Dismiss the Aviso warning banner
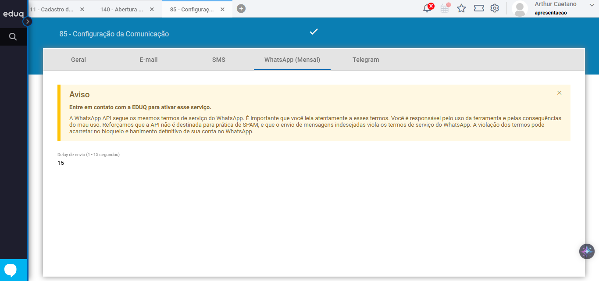The height and width of the screenshot is (281, 599). pos(560,93)
